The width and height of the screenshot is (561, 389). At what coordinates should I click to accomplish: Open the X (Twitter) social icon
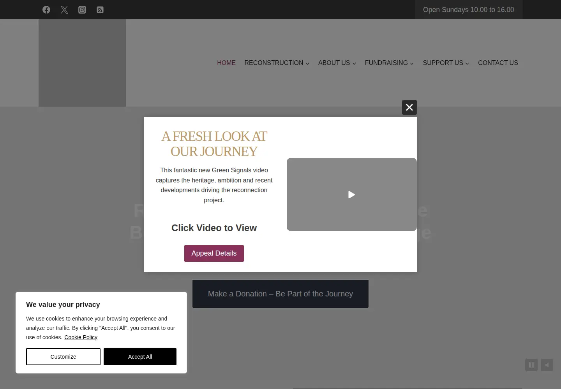click(x=64, y=10)
